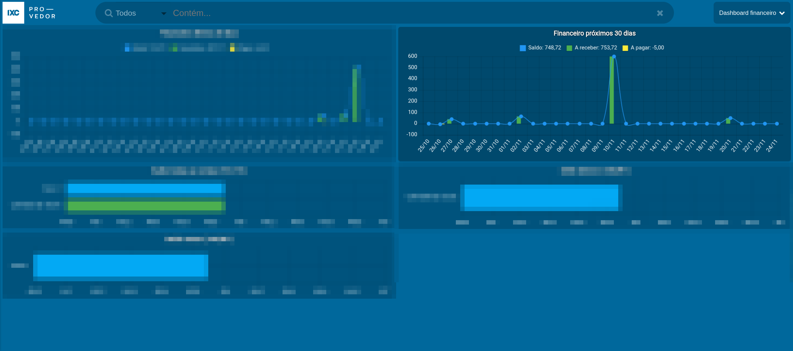Click the A pagar: -5,00 legend text

tap(647, 48)
